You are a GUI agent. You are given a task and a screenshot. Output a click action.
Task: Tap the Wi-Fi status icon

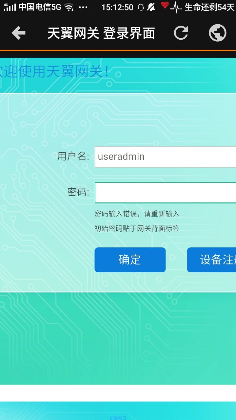(69, 7)
